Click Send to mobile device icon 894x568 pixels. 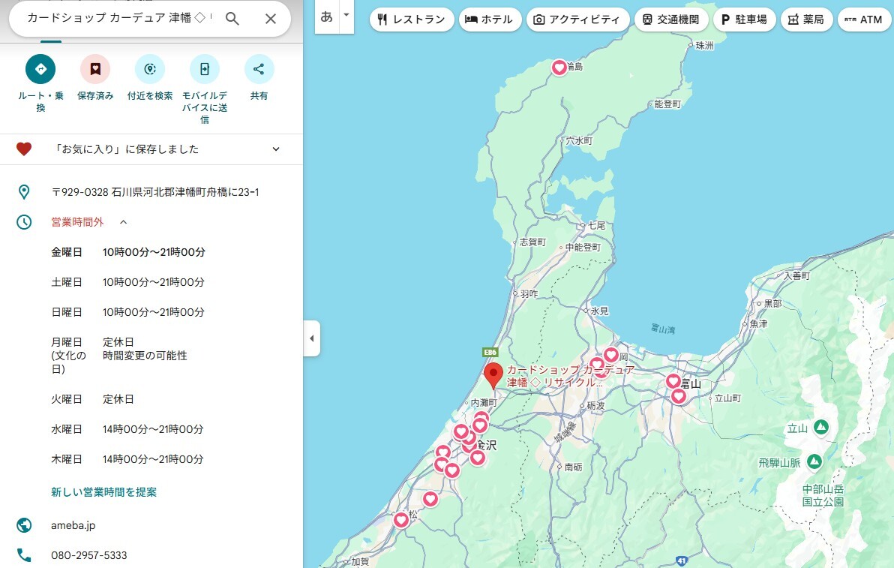204,69
